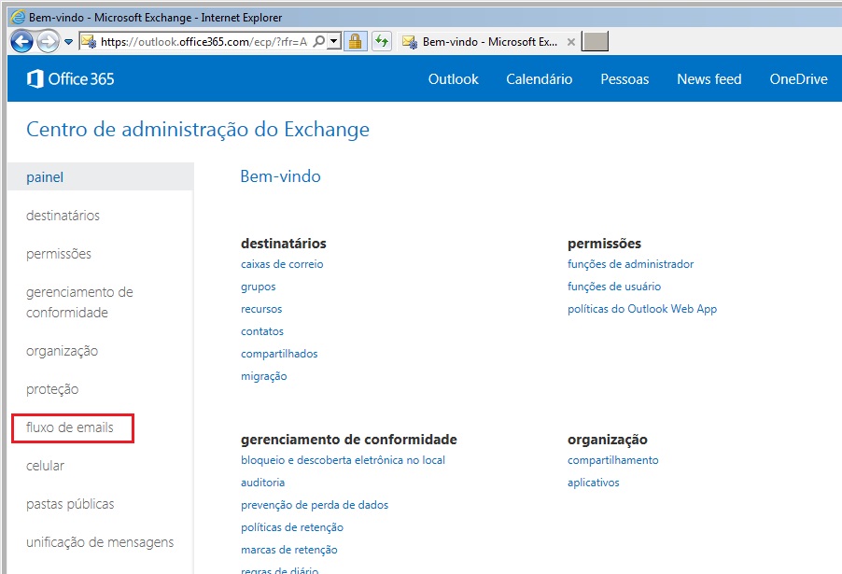This screenshot has height=574, width=842.
Task: Open OneDrive in top navigation
Action: [x=798, y=79]
